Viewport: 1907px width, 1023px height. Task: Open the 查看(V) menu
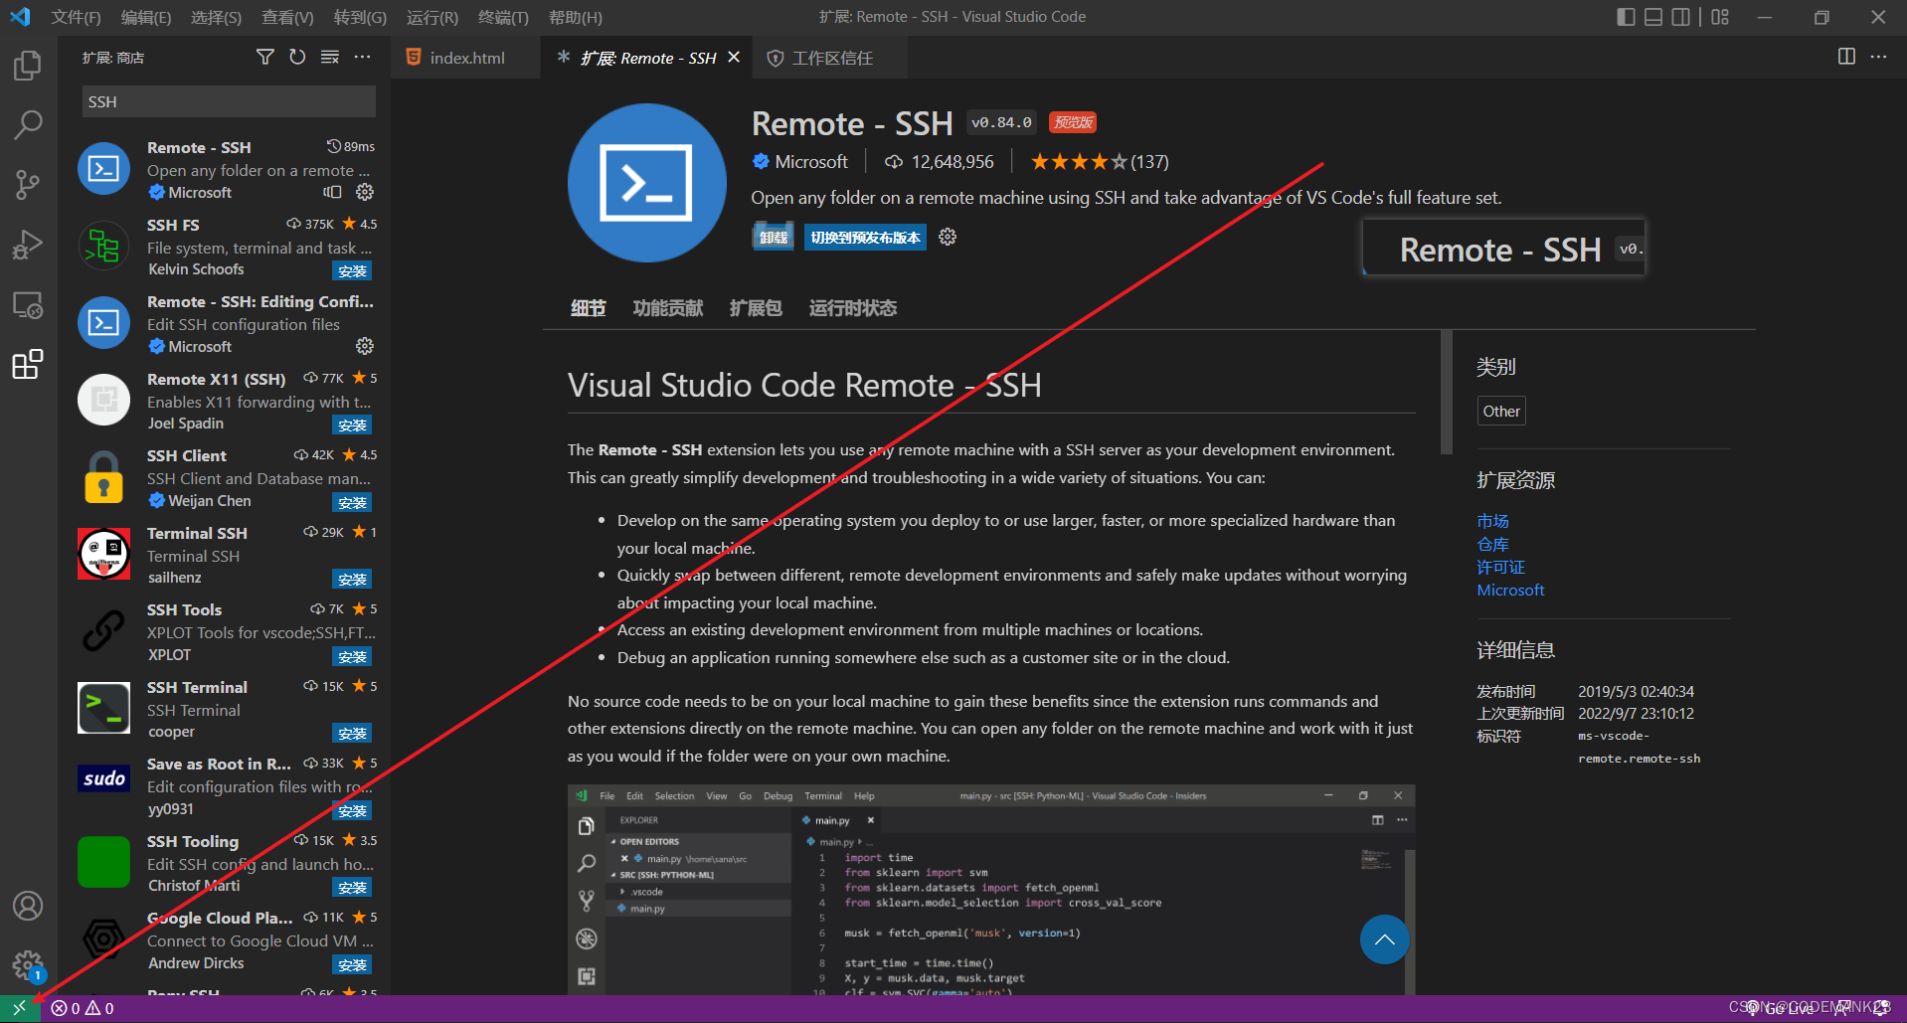coord(288,17)
